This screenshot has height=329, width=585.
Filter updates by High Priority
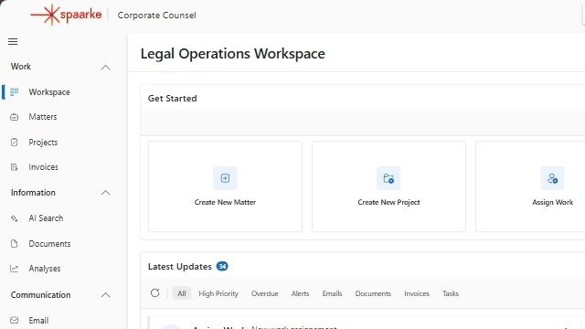[218, 293]
